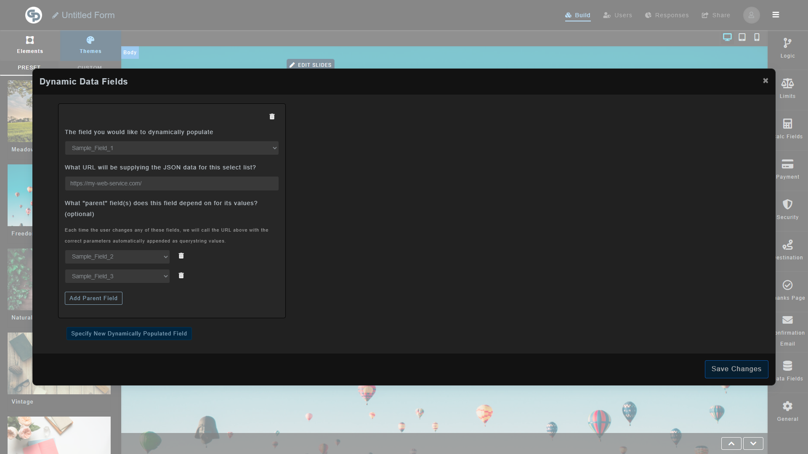Switch to the Elements tab
This screenshot has height=454, width=808.
(30, 45)
